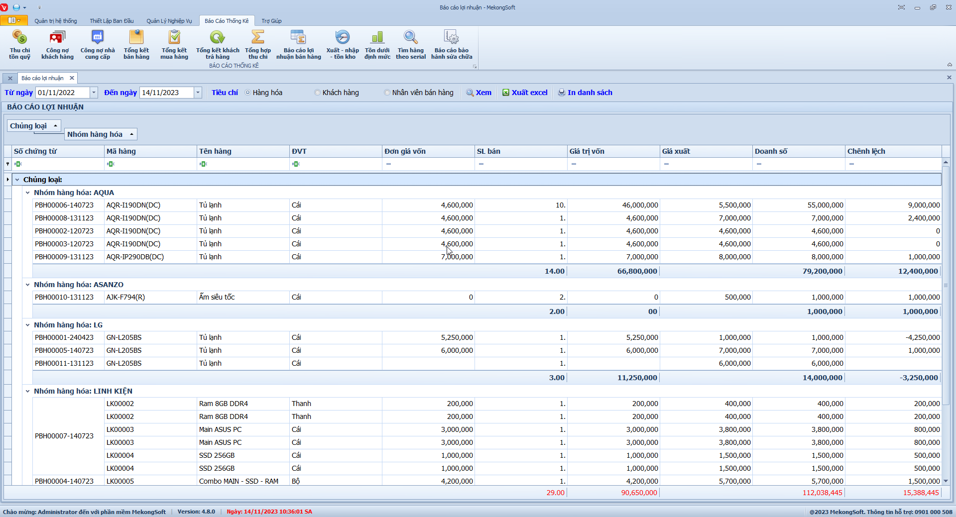This screenshot has height=517, width=956.
Task: Click the vertical scrollbar down arrow
Action: pyautogui.click(x=946, y=481)
